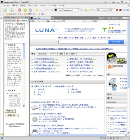Open the address bar URL dropdown
The height and width of the screenshot is (140, 130).
[x=79, y=10]
